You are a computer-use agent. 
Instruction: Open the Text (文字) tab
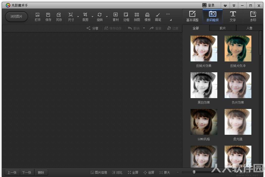233,16
